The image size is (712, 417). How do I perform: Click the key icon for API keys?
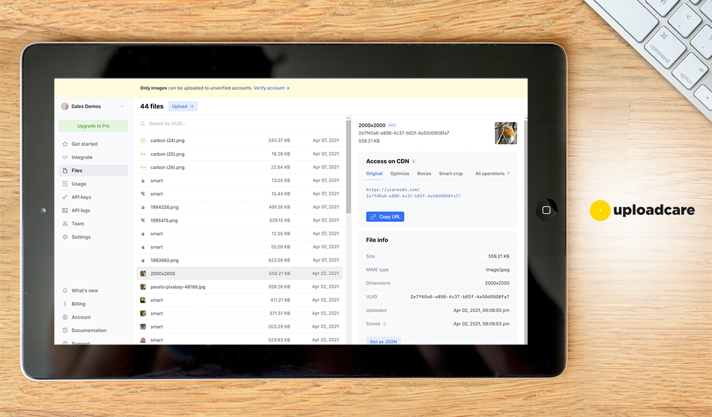click(65, 197)
